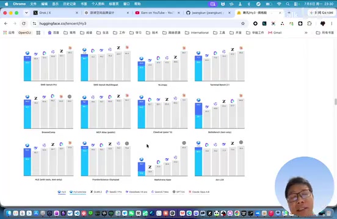Open the 历史记录 menu
337x219 pixels.
point(70,4)
